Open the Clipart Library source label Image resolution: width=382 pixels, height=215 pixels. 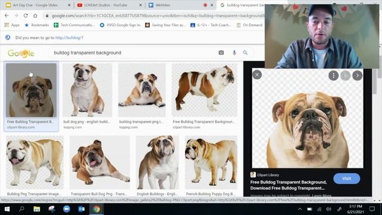(264, 175)
